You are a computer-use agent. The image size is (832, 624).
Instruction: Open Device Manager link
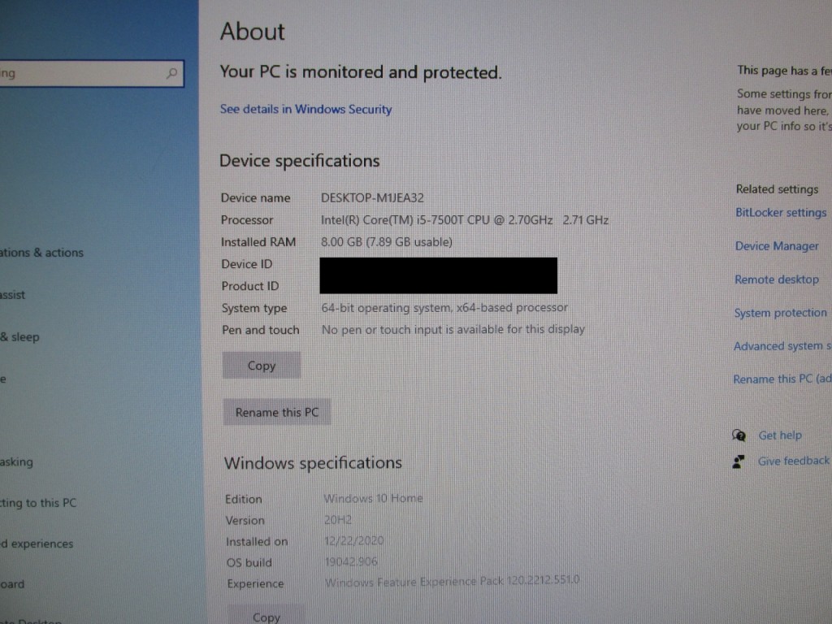777,246
